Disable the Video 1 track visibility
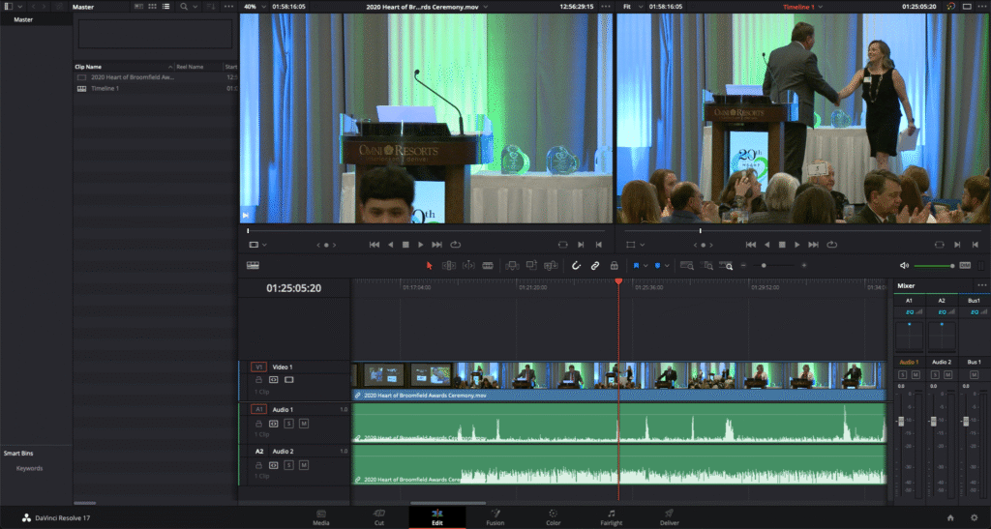 click(x=288, y=380)
